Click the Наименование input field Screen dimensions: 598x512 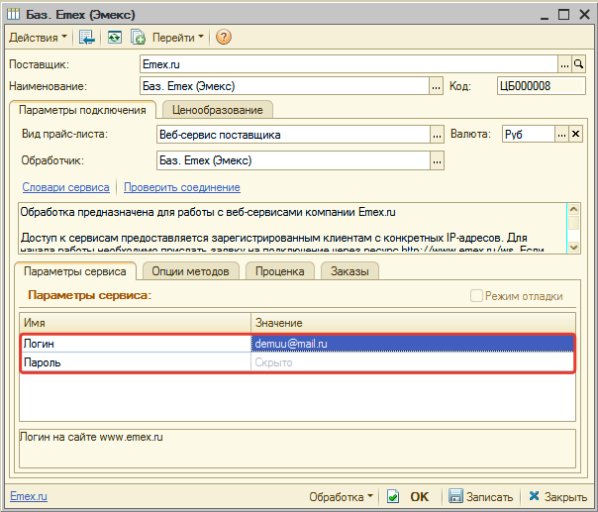(x=285, y=86)
